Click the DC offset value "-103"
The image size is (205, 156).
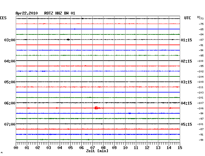tap(200, 93)
